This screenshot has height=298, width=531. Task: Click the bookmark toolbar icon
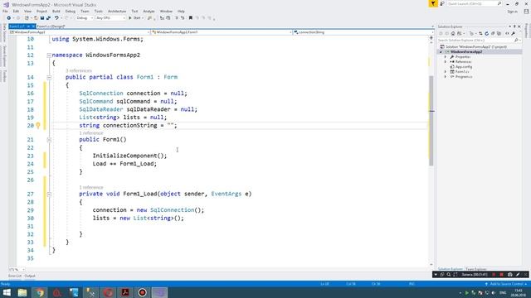coord(191,18)
